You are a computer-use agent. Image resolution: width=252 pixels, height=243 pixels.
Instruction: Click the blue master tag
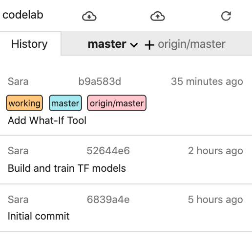tap(65, 103)
